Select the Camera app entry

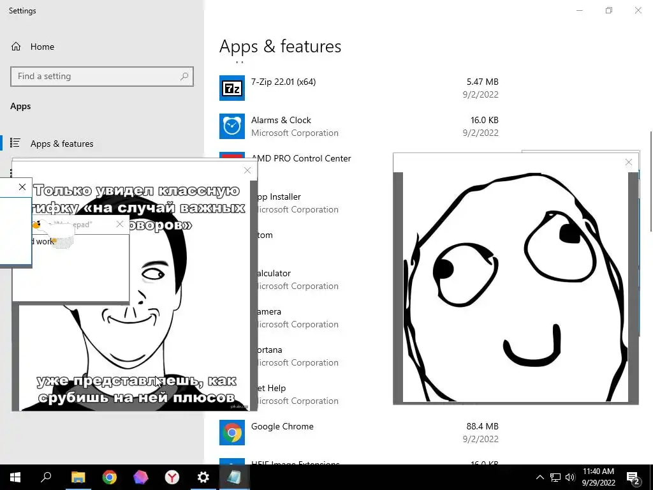[x=268, y=311]
